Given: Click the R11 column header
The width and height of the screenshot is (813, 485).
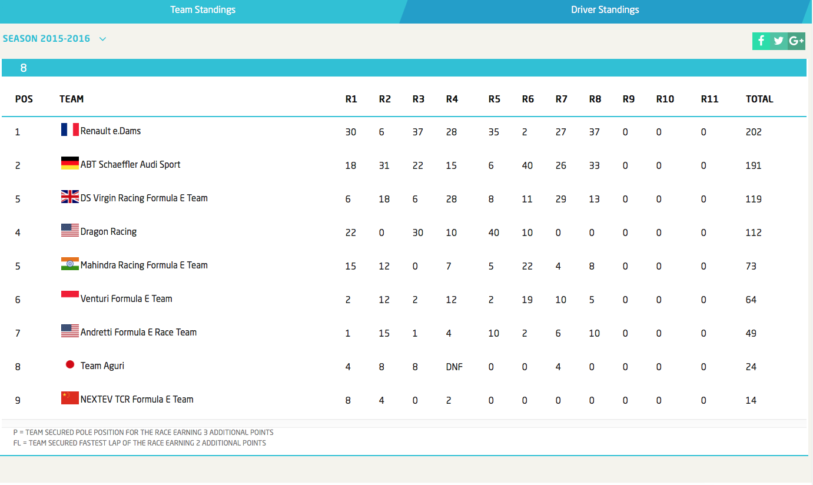Looking at the screenshot, I should click(710, 99).
